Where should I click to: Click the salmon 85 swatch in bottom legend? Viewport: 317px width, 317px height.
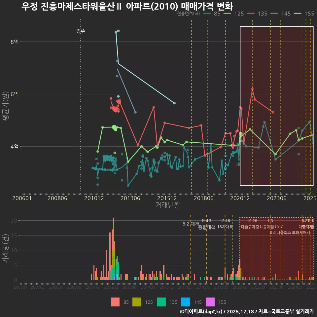pos(115,302)
